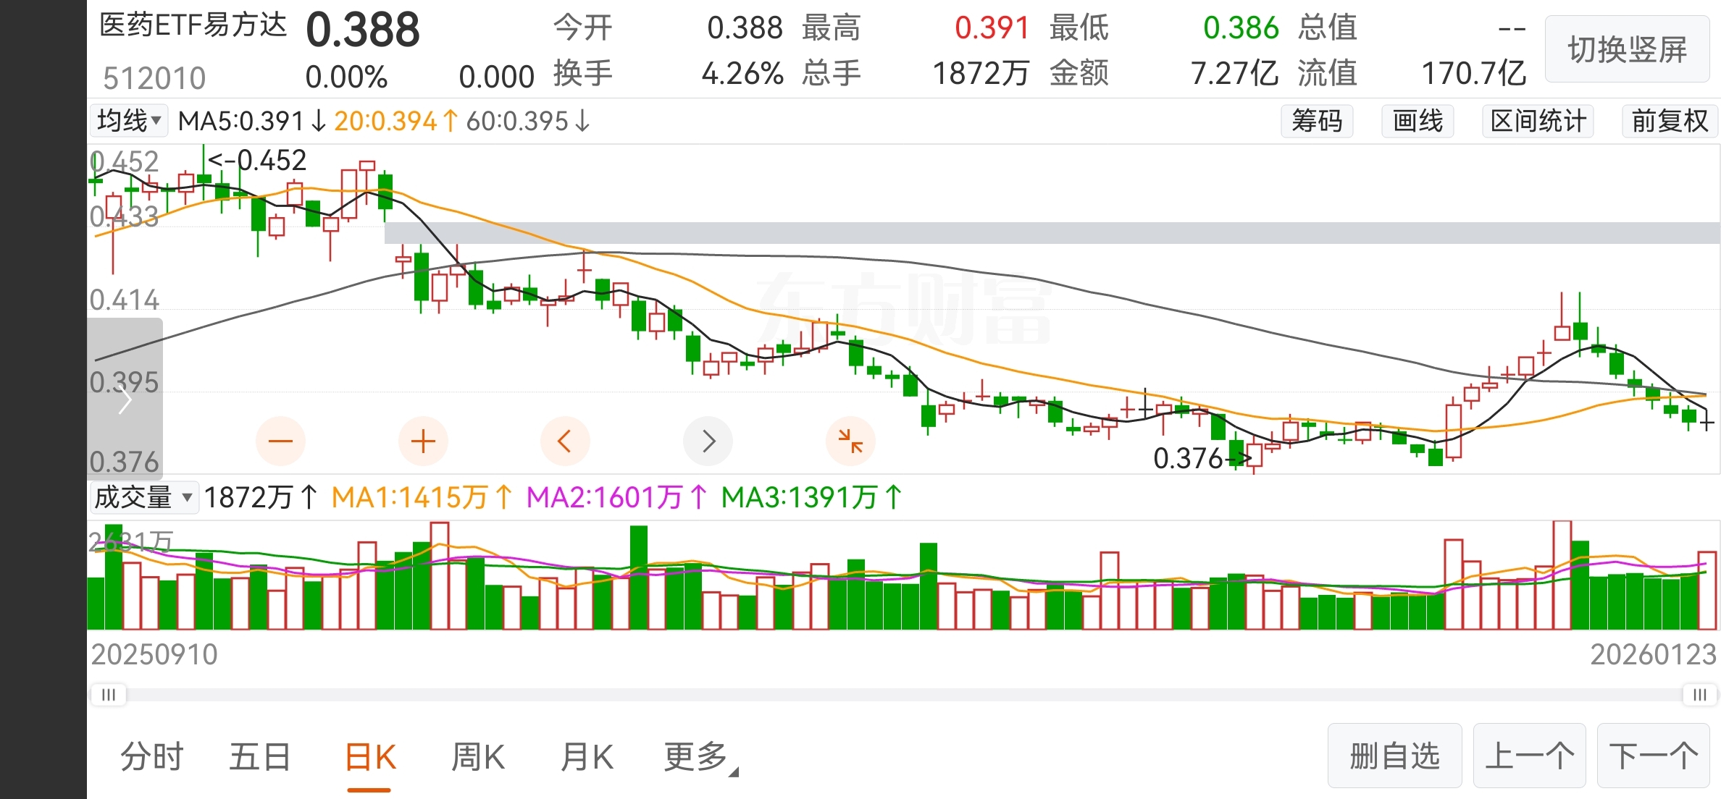1721x799 pixels.
Task: Open the 均线 indicator dropdown
Action: point(129,121)
